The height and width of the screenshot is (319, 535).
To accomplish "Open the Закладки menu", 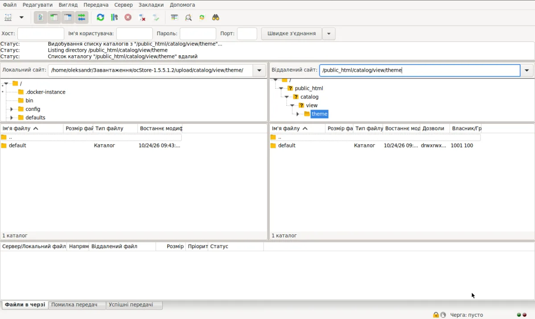I will [x=151, y=4].
